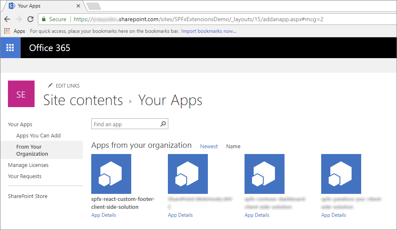This screenshot has width=397, height=230.
Task: Click the browser forward arrow
Action: (19, 19)
